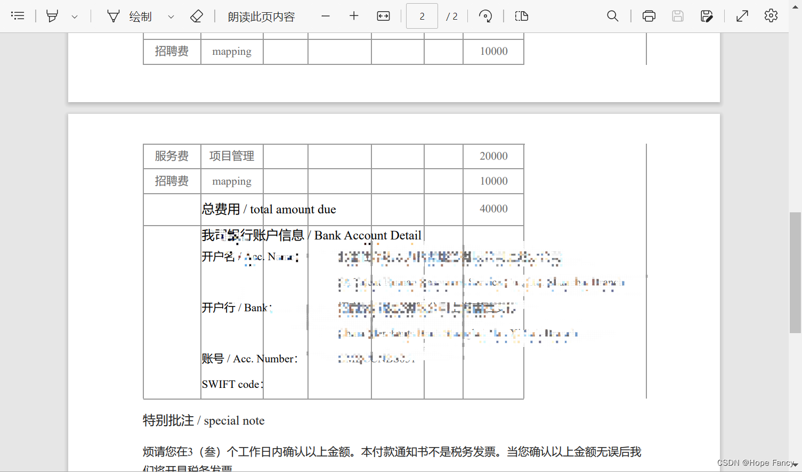Click the save icon
802x472 pixels.
[678, 16]
